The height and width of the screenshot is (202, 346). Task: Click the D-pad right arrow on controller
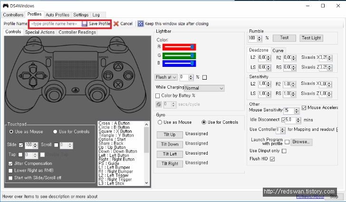coord(42,76)
